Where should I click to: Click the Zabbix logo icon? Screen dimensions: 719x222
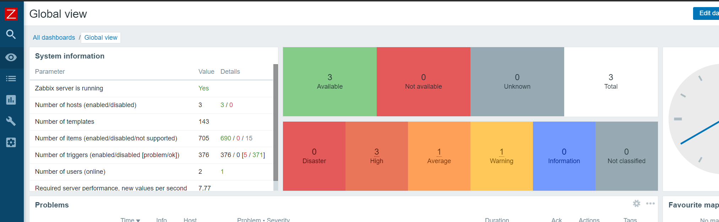pos(11,14)
